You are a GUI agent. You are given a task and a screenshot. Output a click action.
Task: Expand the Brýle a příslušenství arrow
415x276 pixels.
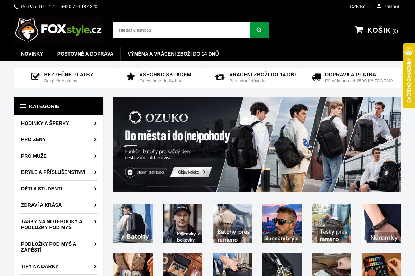point(95,172)
